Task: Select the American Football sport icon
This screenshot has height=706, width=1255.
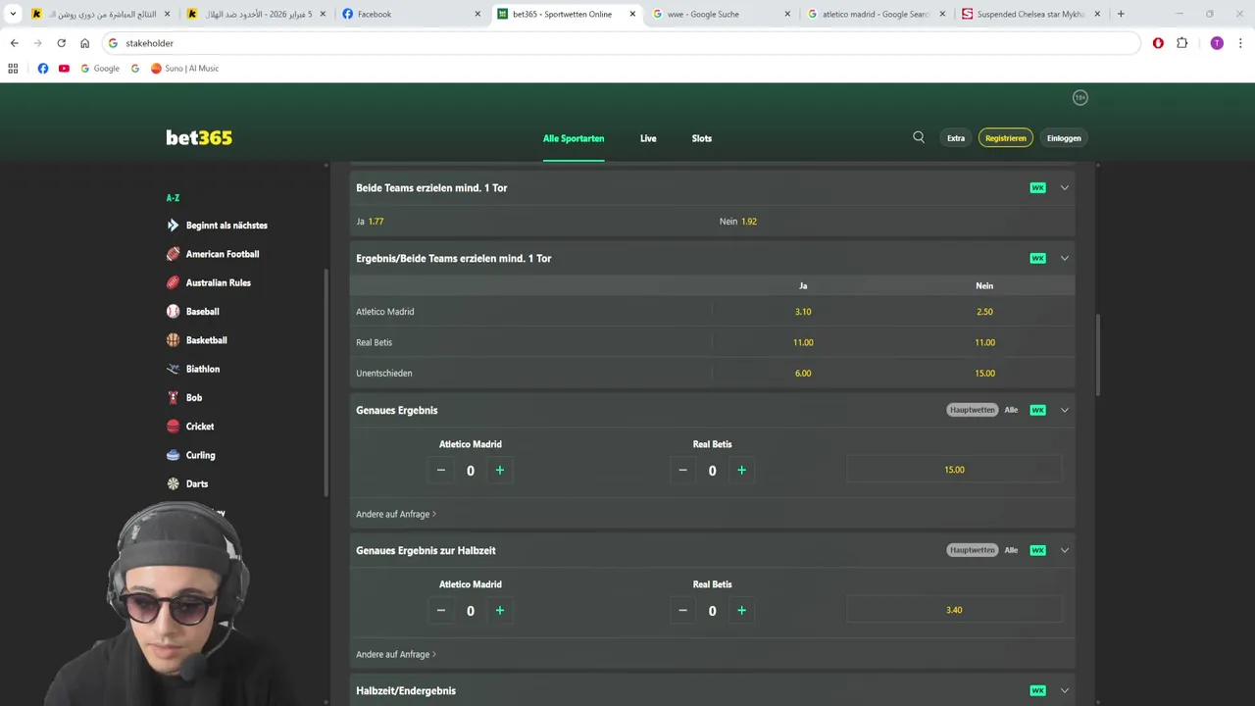Action: pos(174,254)
